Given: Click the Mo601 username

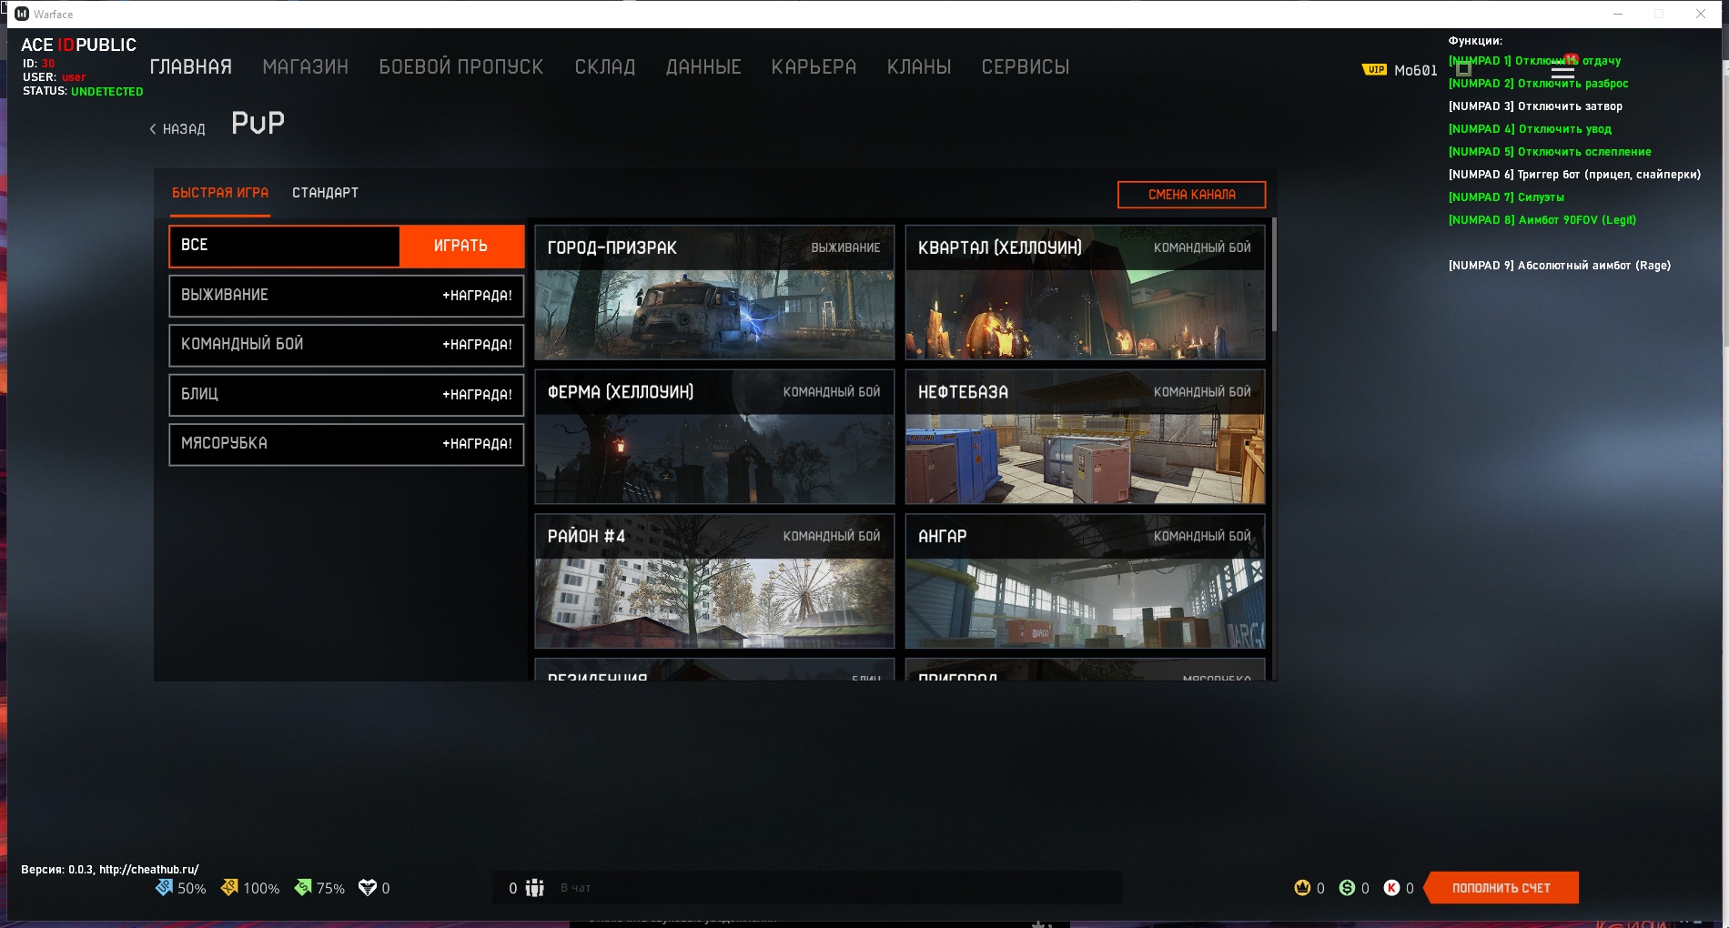Looking at the screenshot, I should (x=1415, y=70).
